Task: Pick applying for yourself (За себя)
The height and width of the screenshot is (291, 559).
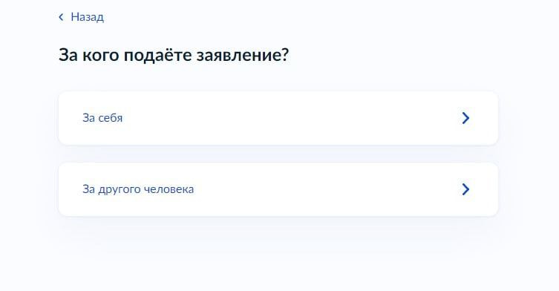Action: tap(278, 118)
